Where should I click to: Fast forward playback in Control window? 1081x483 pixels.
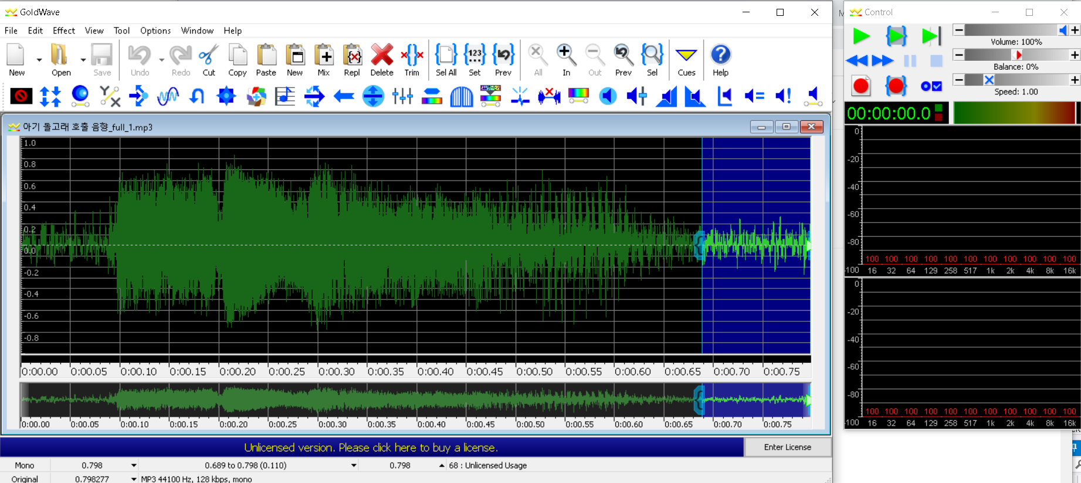[x=882, y=60]
